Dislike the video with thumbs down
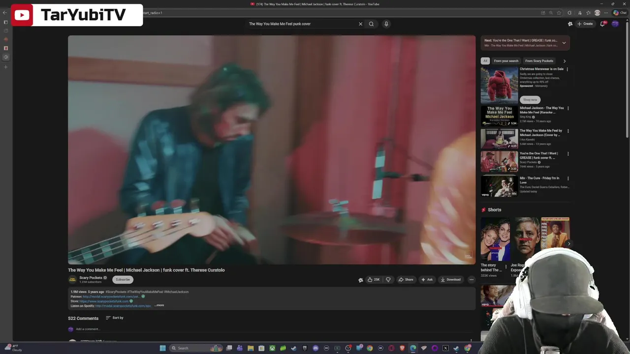Viewport: 630px width, 354px height. coord(388,280)
